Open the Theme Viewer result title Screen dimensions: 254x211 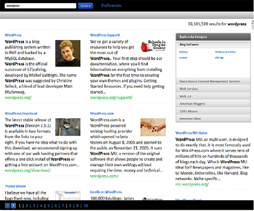click(15, 186)
